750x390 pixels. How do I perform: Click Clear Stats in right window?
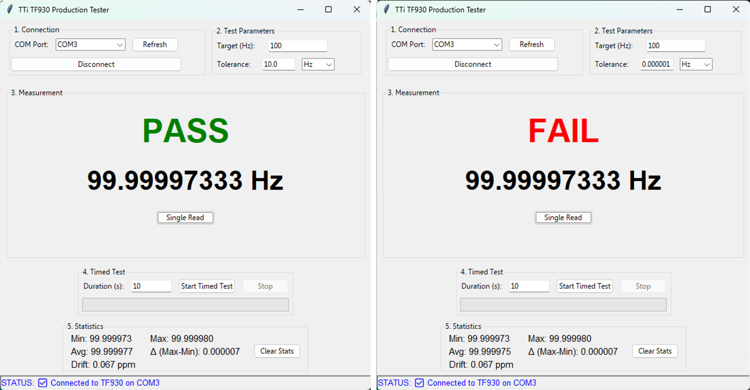655,351
